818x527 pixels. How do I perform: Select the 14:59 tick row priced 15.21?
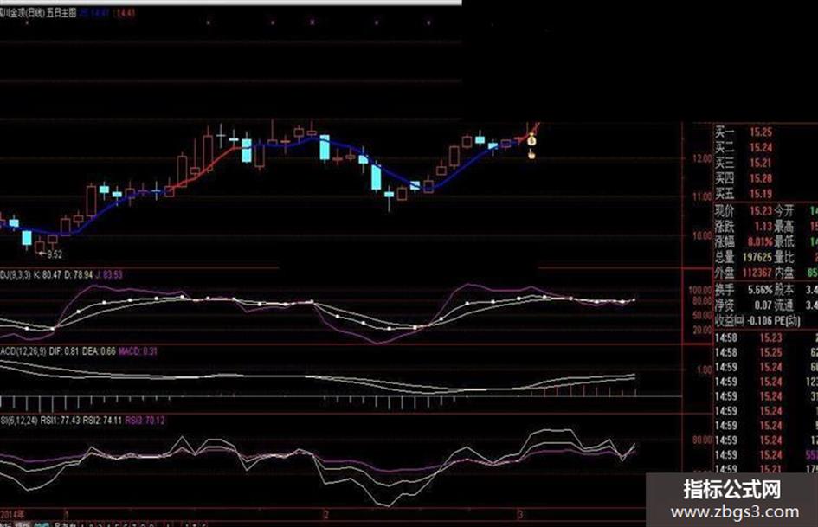pyautogui.click(x=766, y=469)
